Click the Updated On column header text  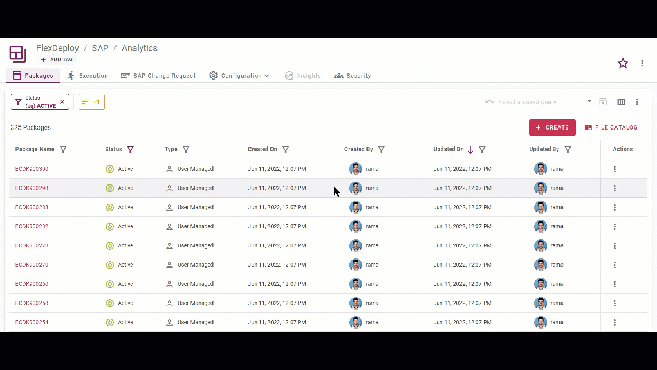(449, 149)
